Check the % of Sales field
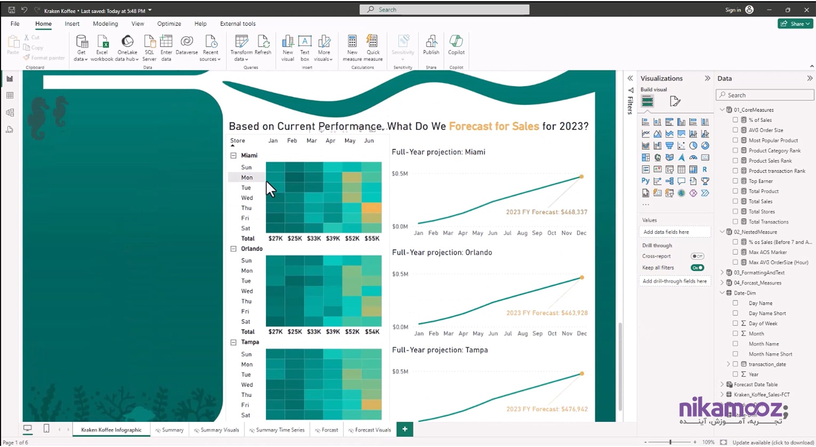This screenshot has height=447, width=816. tap(735, 120)
